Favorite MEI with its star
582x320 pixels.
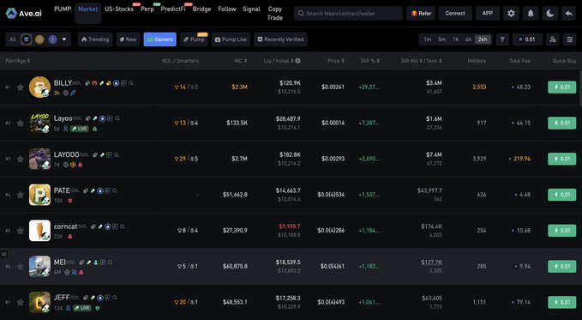point(20,267)
